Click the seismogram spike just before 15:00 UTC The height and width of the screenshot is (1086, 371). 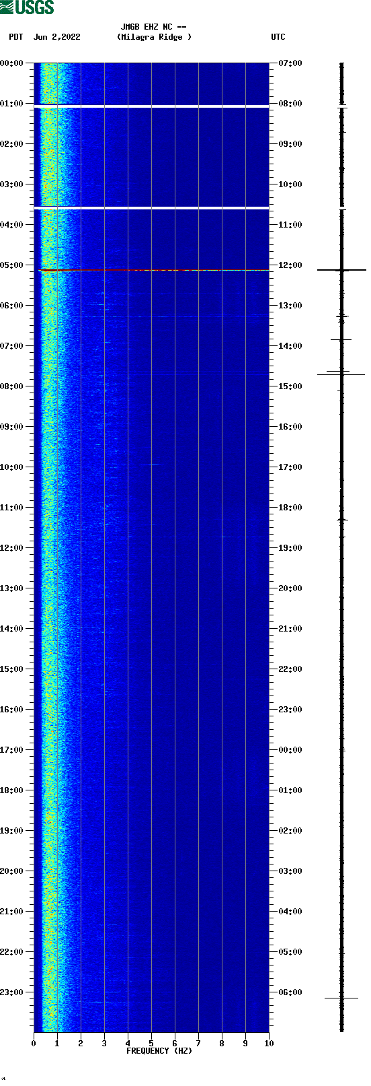pos(341,374)
